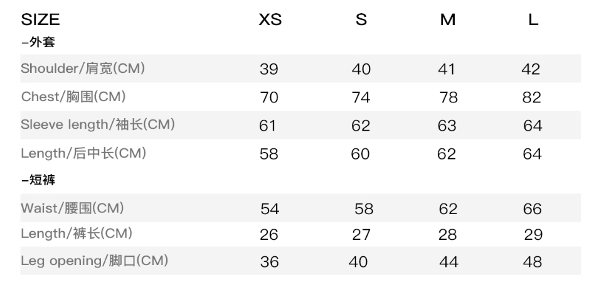The width and height of the screenshot is (594, 287).
Task: Select the XS column header
Action: pos(270,20)
